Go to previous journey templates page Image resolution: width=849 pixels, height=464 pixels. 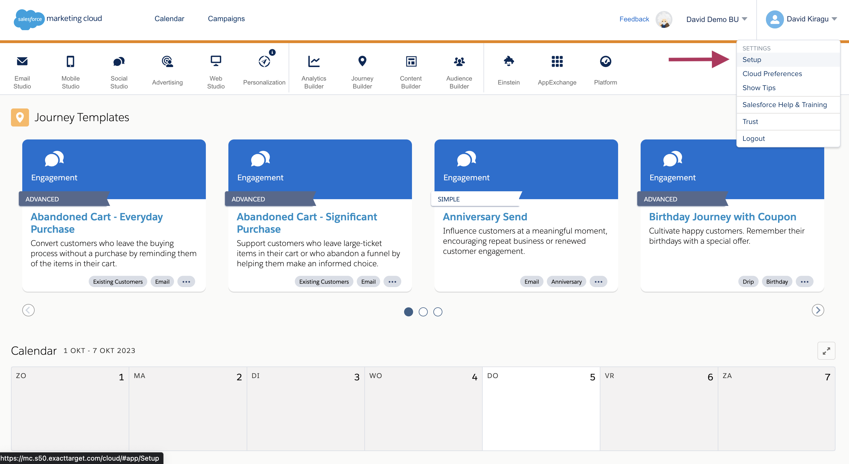pos(28,310)
